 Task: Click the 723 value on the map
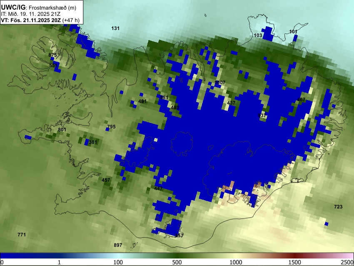(x=338, y=206)
